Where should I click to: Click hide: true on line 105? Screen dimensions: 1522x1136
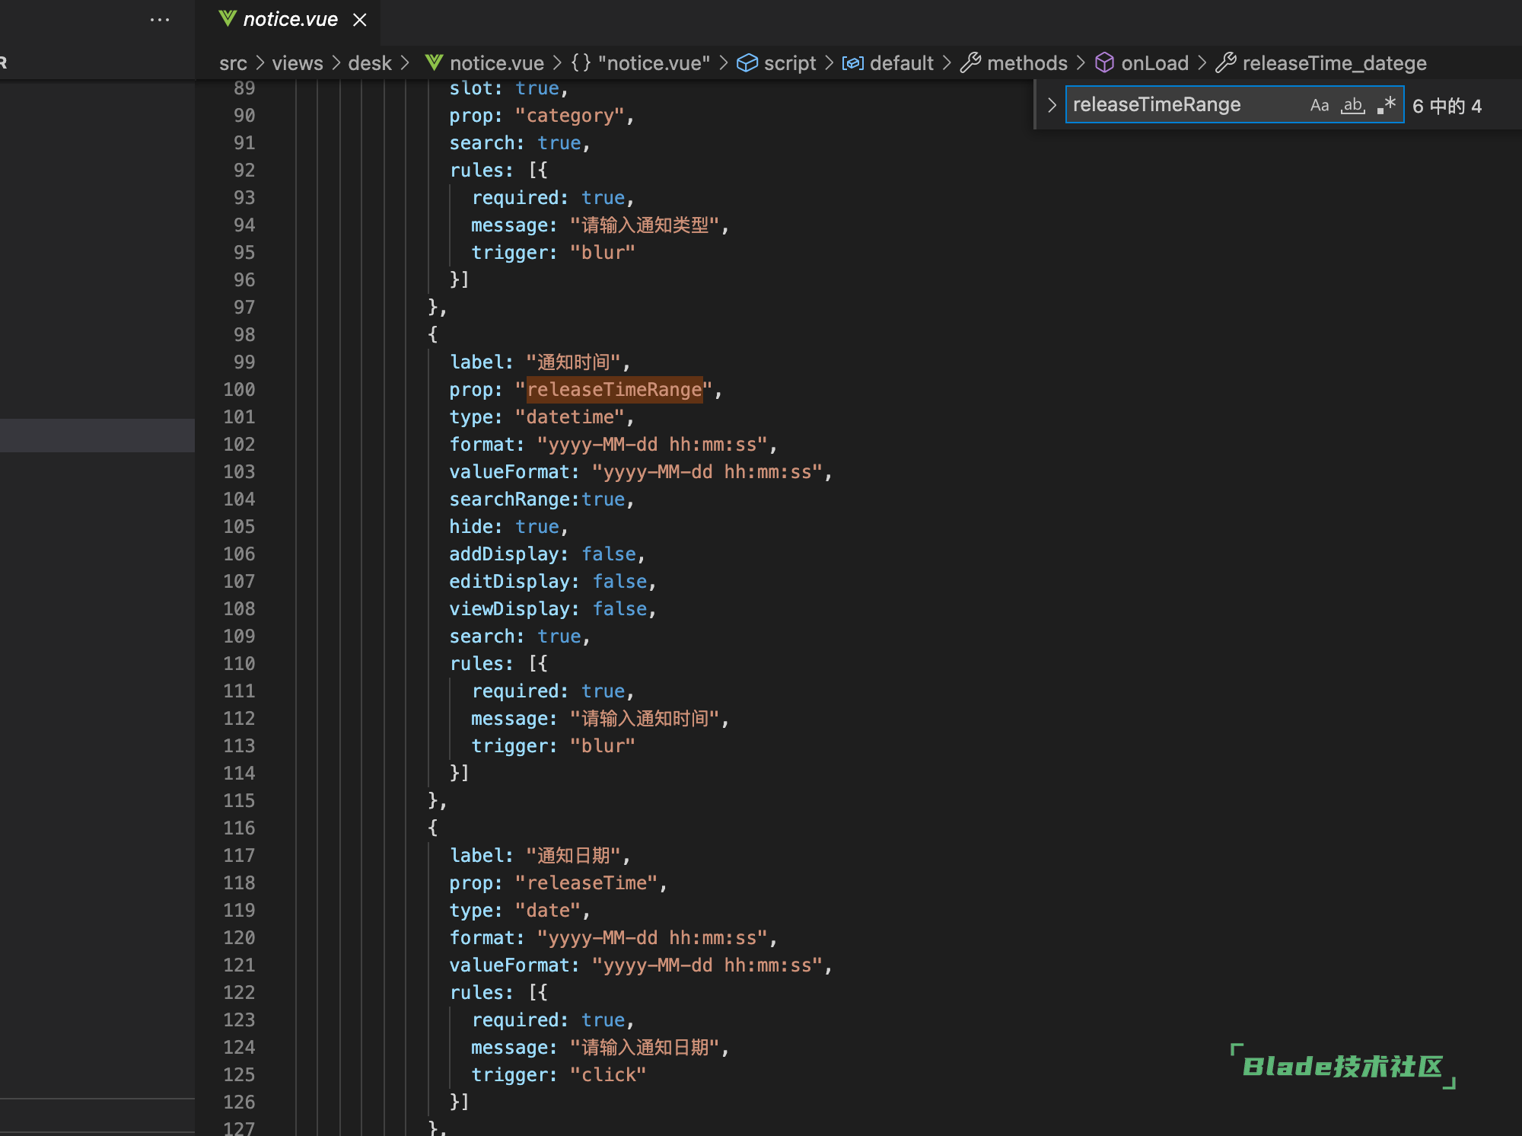[504, 527]
